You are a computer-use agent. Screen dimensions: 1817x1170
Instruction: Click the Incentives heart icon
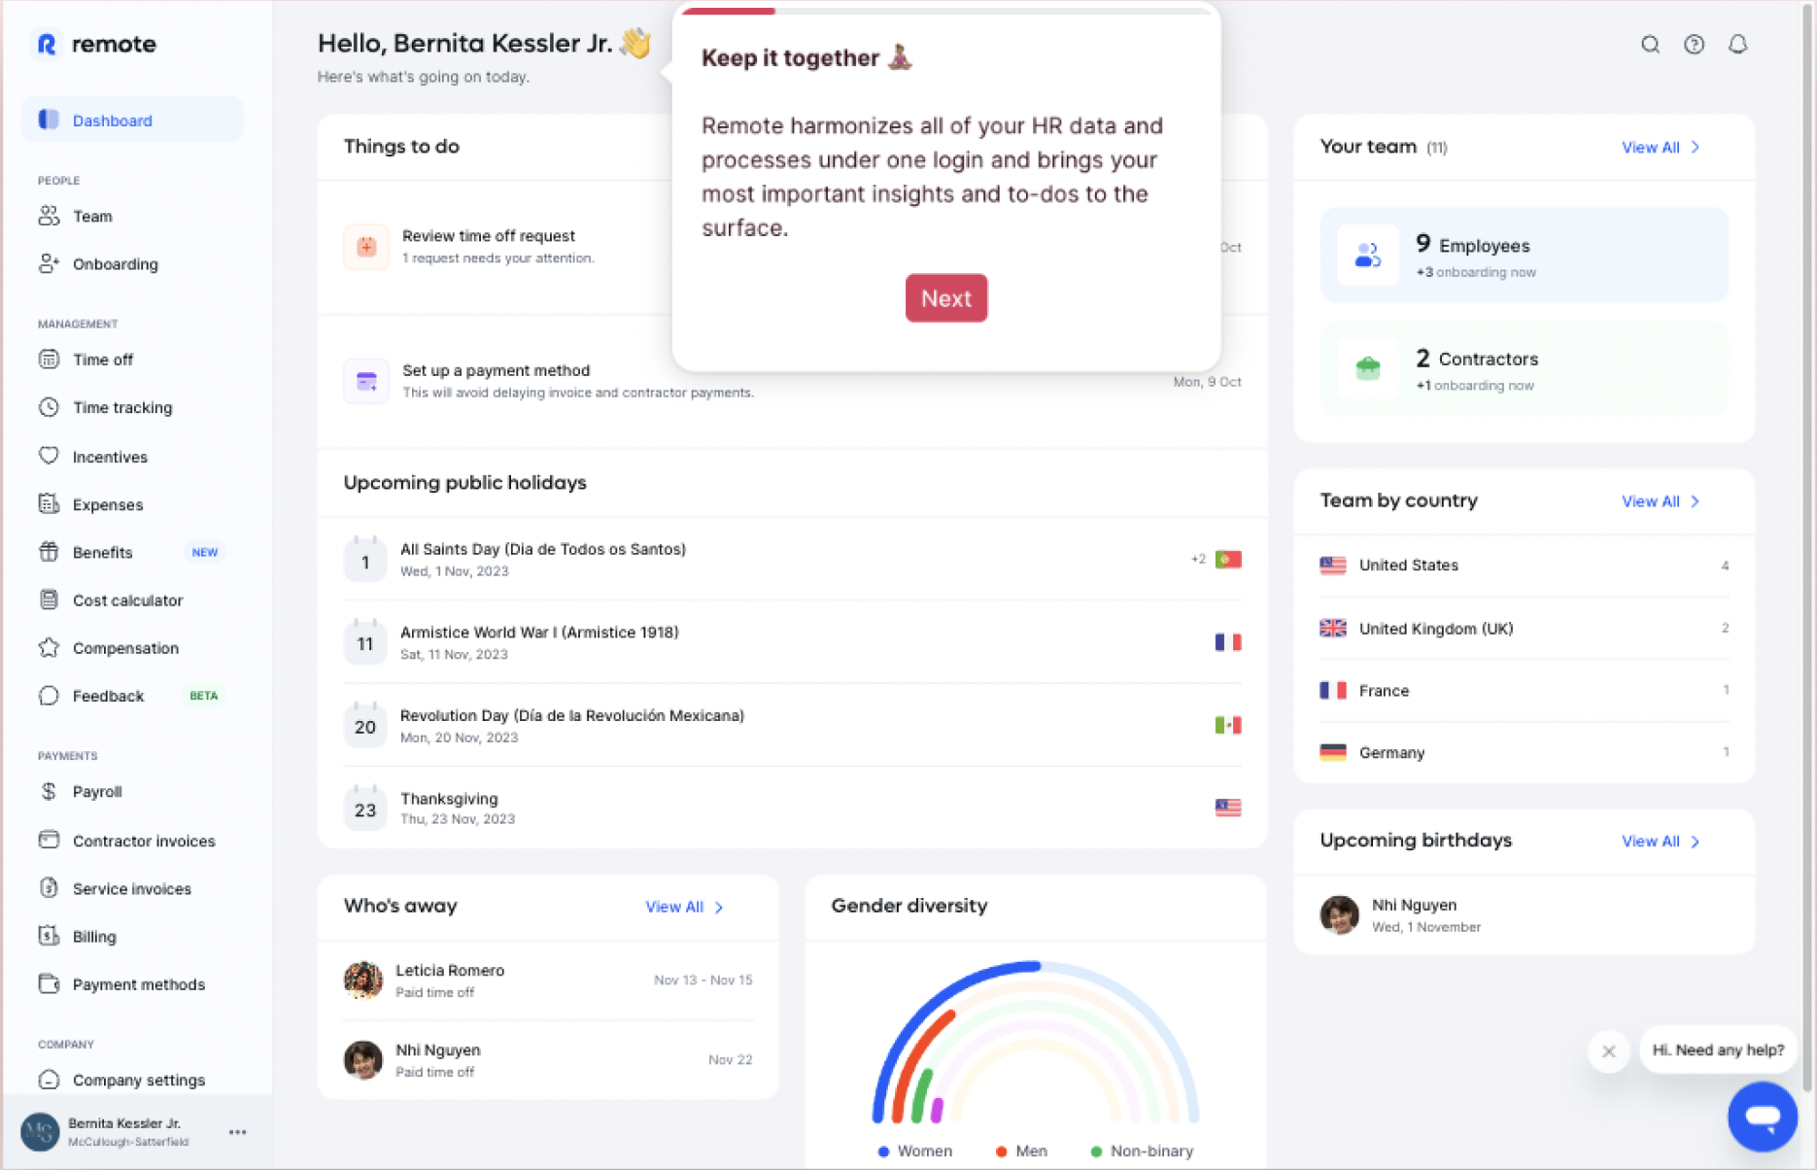coord(50,456)
